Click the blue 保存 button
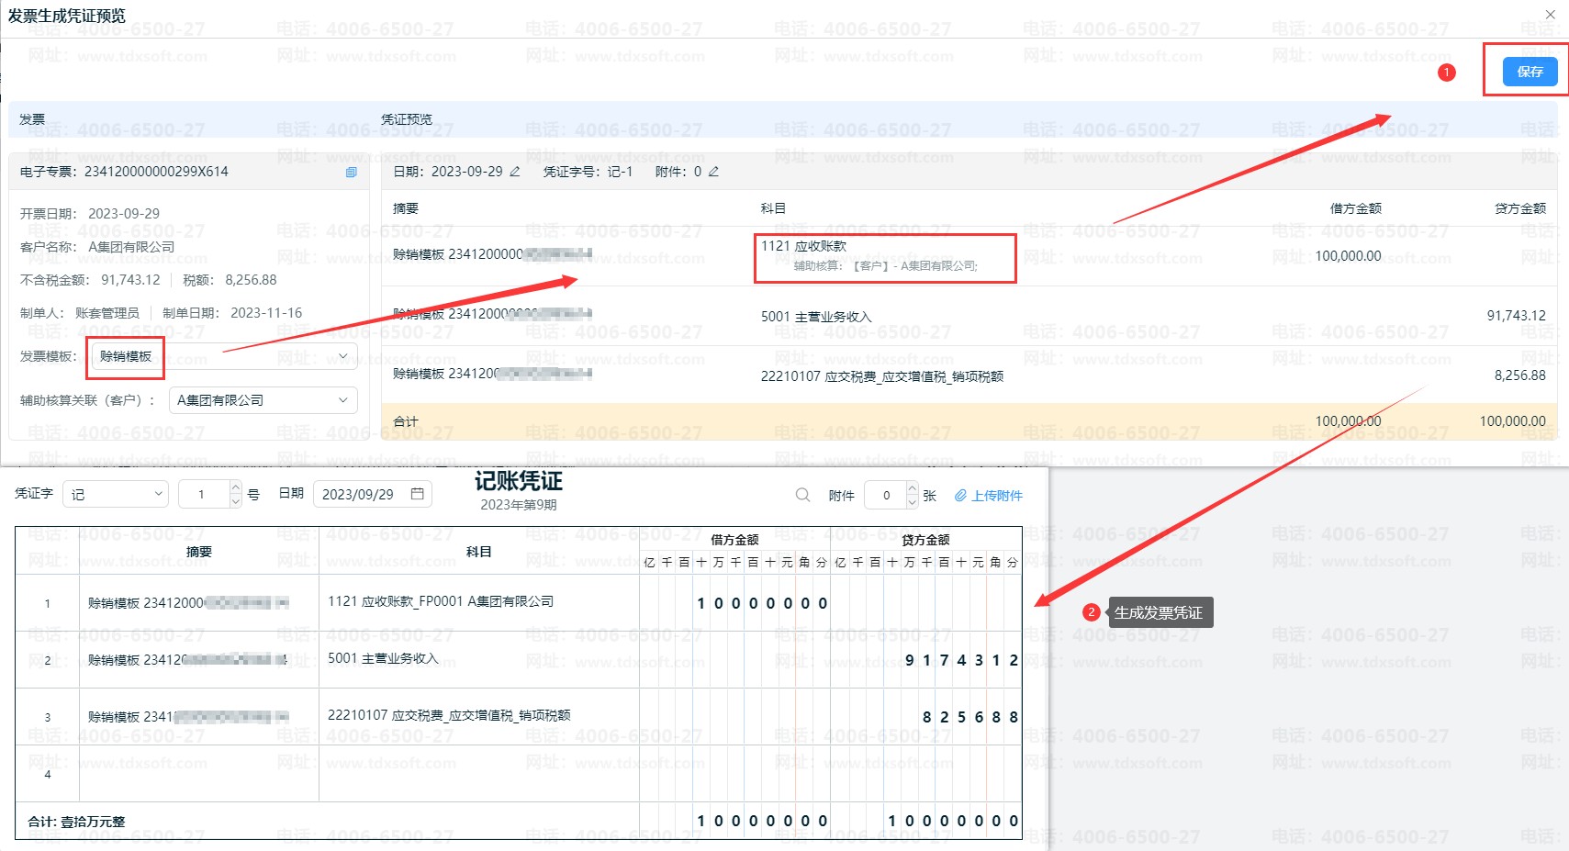 pyautogui.click(x=1529, y=72)
